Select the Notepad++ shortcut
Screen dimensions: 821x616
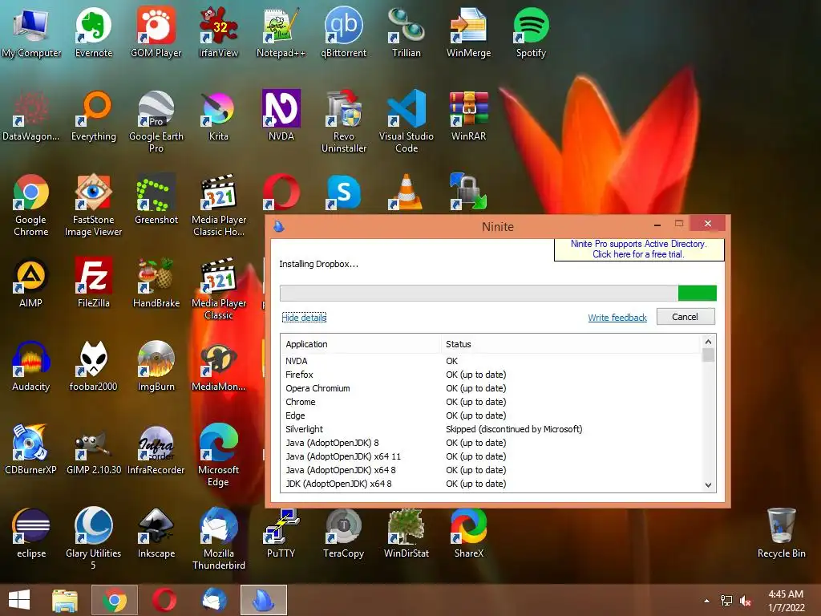click(281, 32)
